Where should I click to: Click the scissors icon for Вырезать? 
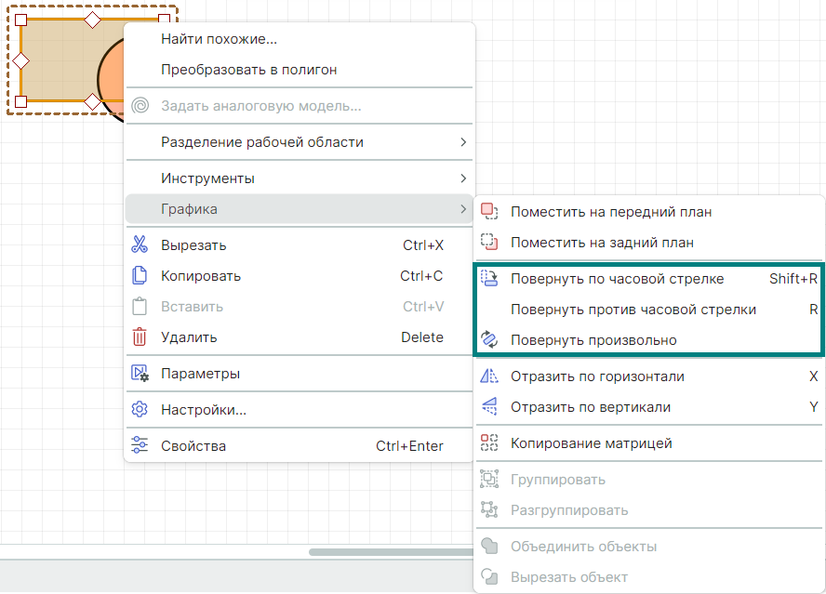tap(140, 245)
